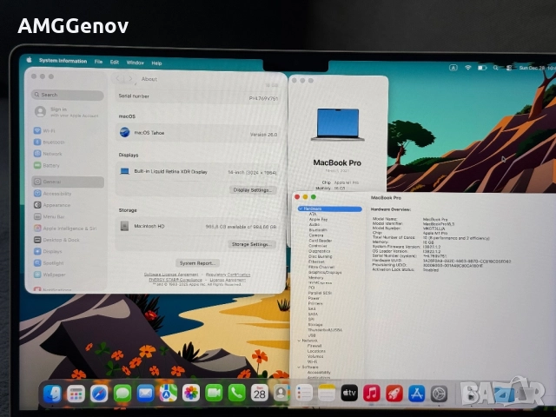Select Wi-Fi in the Settings sidebar
The width and height of the screenshot is (556, 417).
(x=44, y=131)
